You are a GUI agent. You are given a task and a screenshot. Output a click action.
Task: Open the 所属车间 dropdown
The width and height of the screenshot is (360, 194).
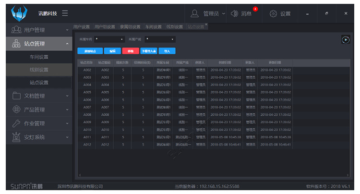point(109,39)
